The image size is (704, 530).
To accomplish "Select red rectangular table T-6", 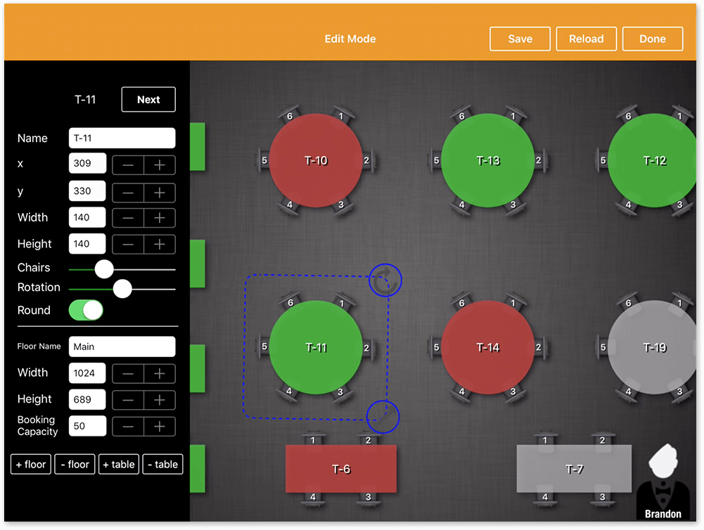I will tap(341, 469).
